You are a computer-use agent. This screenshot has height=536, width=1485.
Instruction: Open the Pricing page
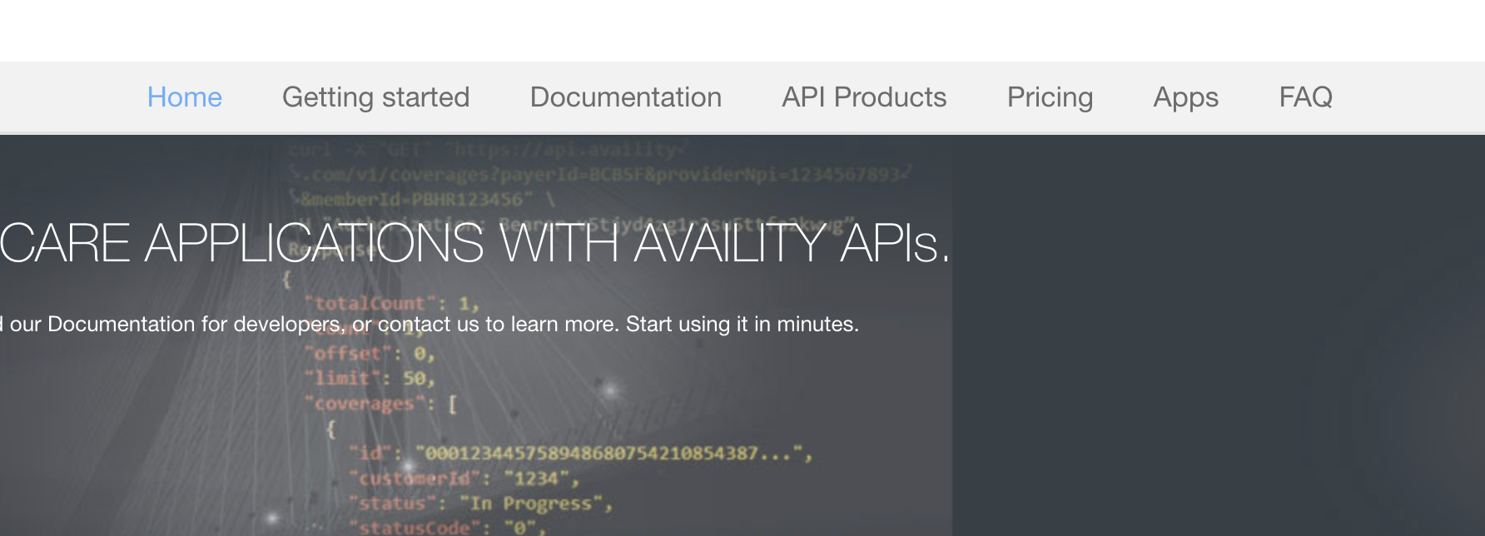[1050, 97]
